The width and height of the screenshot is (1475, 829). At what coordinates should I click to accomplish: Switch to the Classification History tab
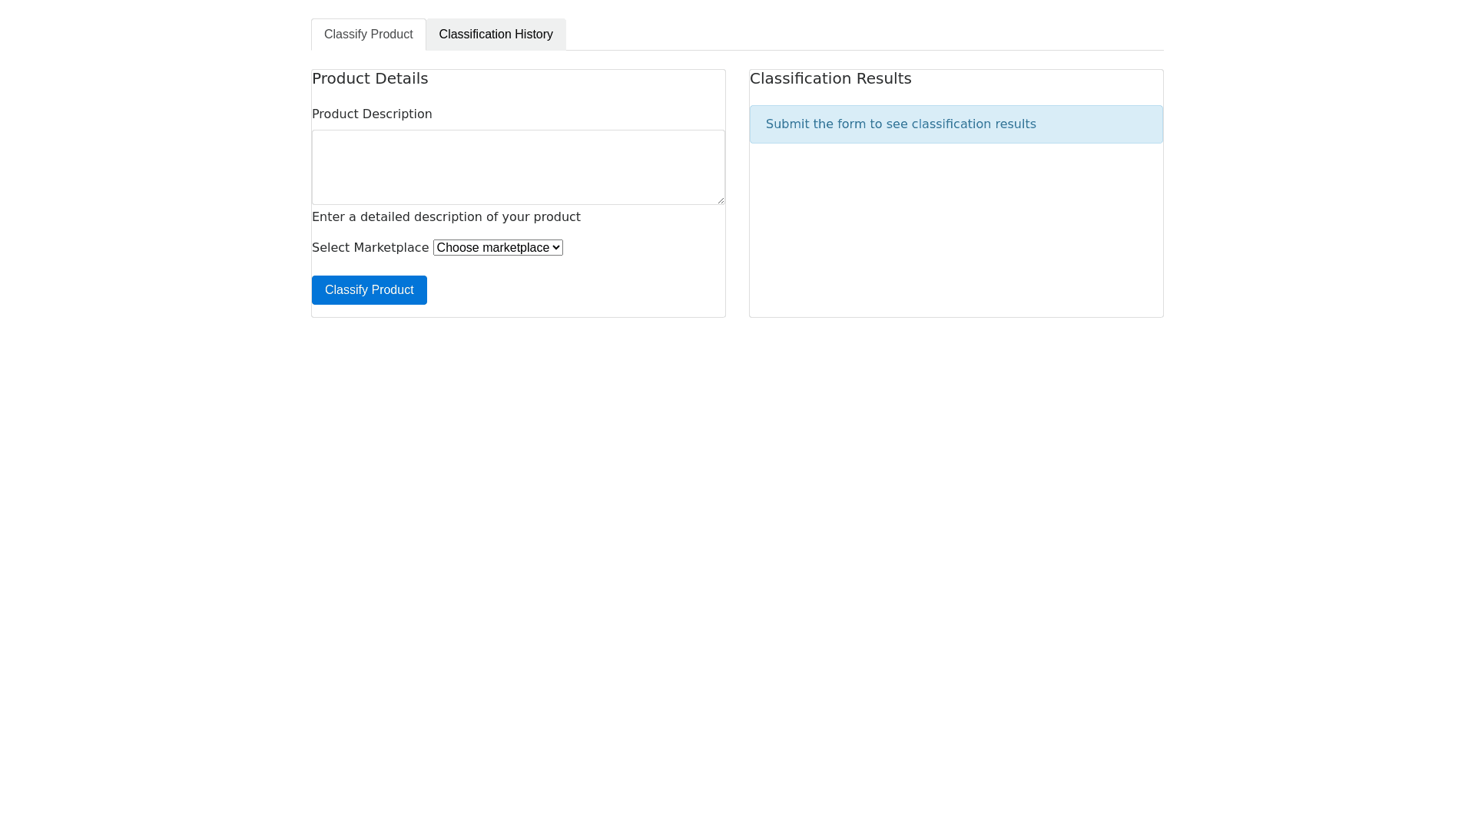pyautogui.click(x=496, y=35)
